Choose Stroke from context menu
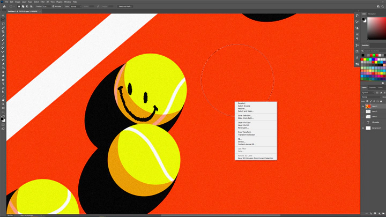The height and width of the screenshot is (217, 386). click(x=241, y=141)
